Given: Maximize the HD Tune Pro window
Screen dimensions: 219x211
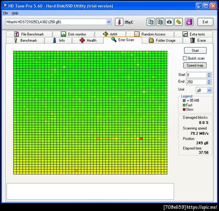Looking at the screenshot, I should tap(206, 6).
